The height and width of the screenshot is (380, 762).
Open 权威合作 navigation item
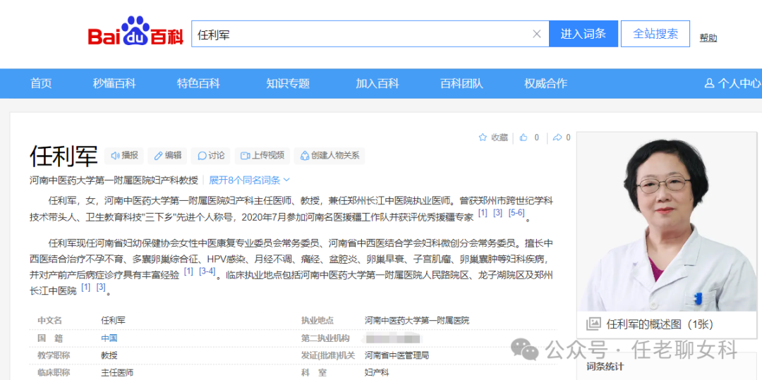click(545, 83)
